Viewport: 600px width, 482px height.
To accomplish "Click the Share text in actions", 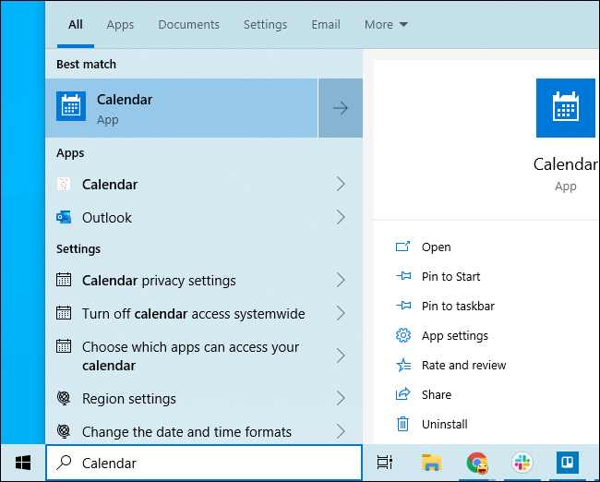I will [437, 394].
